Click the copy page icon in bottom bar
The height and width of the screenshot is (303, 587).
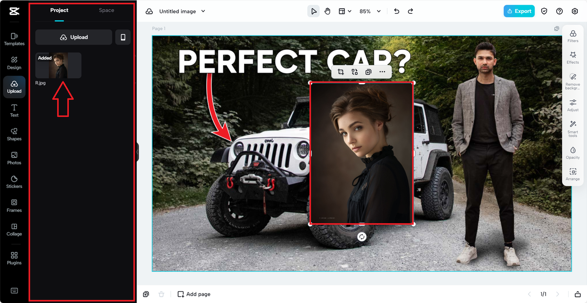(146, 294)
